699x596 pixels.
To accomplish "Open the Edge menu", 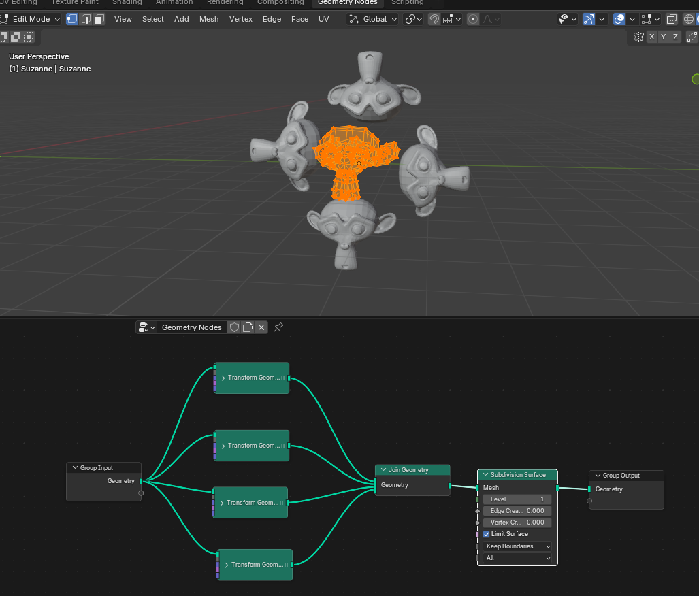I will [272, 19].
